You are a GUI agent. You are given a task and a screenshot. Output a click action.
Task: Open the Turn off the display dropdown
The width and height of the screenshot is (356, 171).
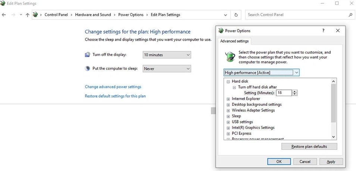pyautogui.click(x=167, y=55)
